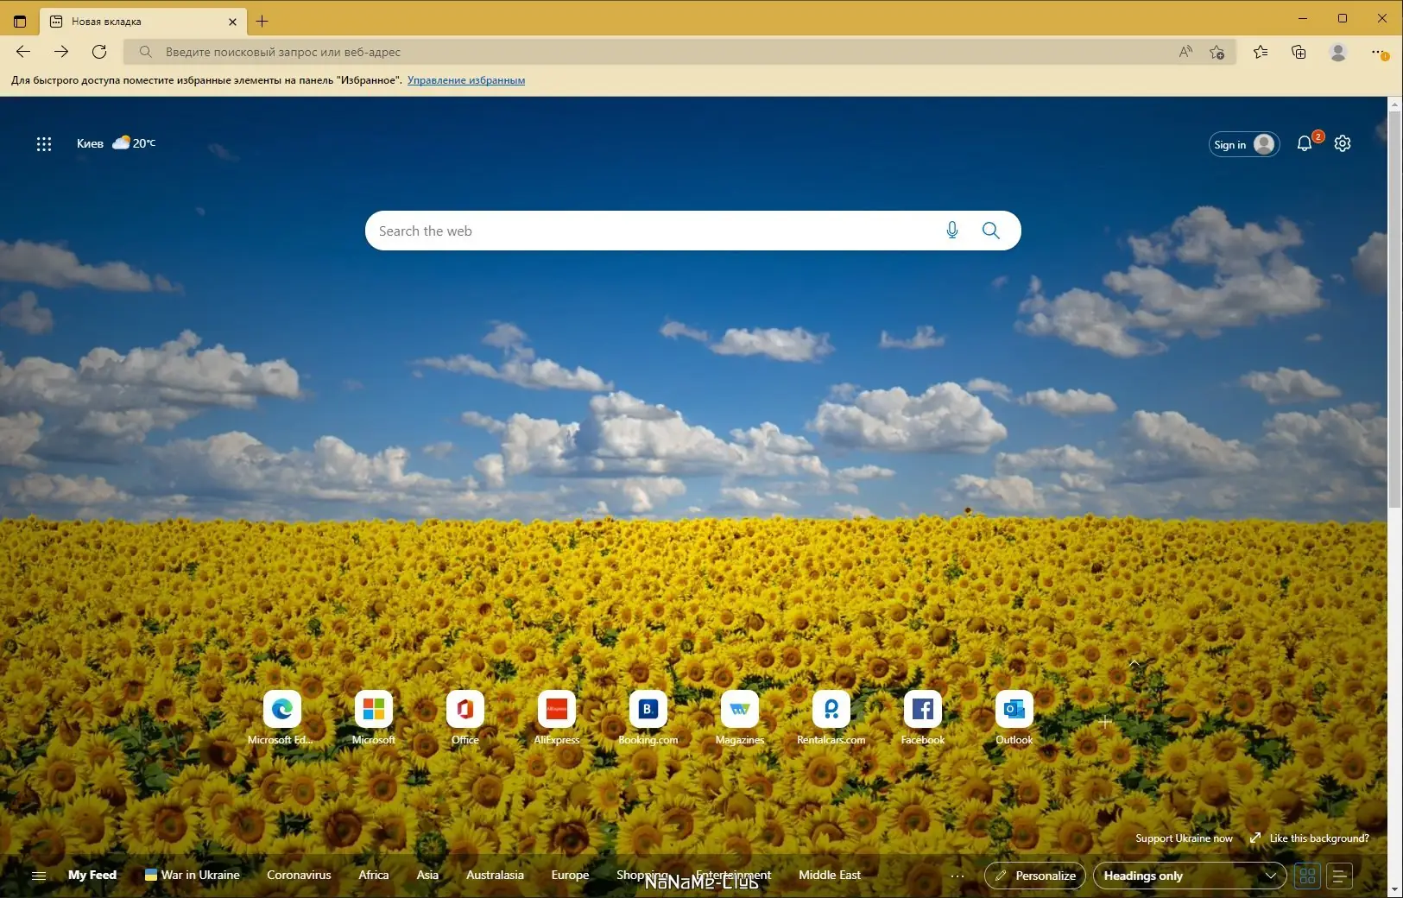Viewport: 1403px width, 898px height.
Task: Open a new browser tab
Action: 262,21
